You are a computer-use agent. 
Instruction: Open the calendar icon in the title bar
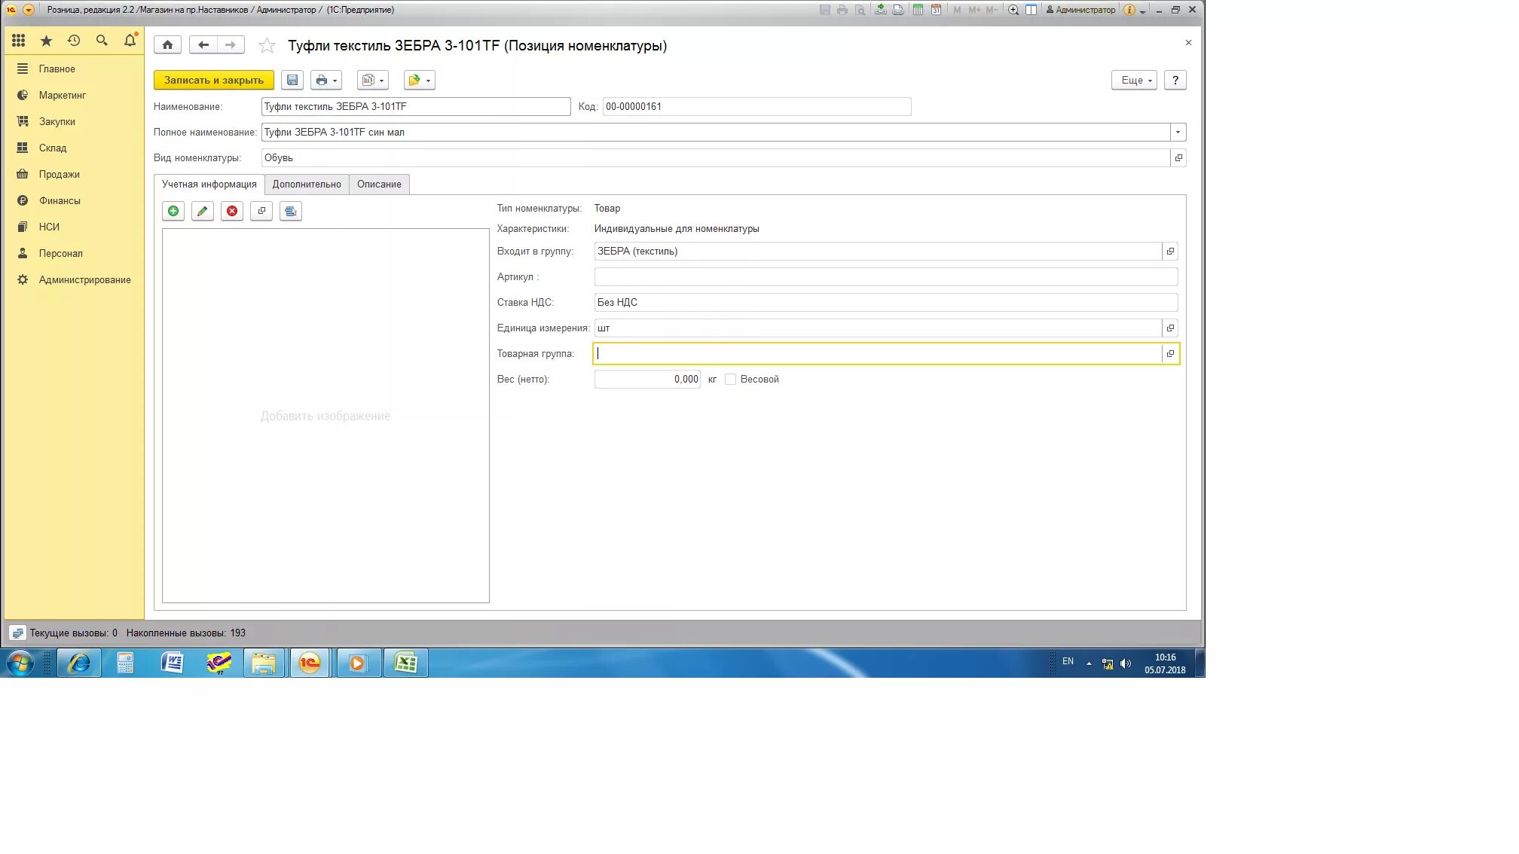click(936, 10)
